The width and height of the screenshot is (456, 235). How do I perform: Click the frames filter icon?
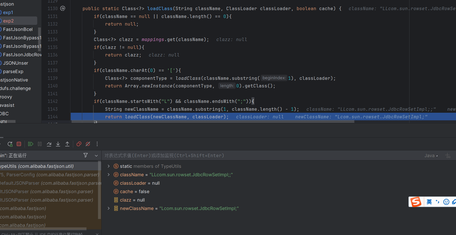[86, 155]
